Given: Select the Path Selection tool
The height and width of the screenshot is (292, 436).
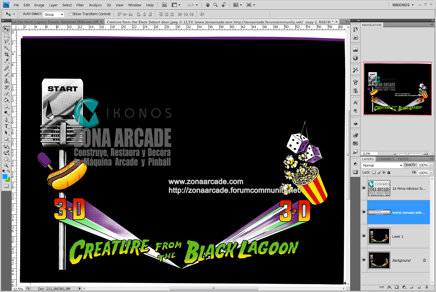Looking at the screenshot, I should pyautogui.click(x=6, y=133).
